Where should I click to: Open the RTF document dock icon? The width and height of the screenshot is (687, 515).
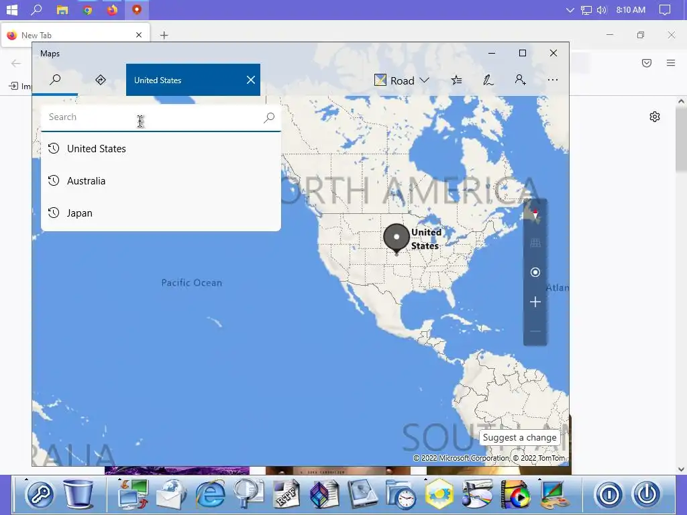click(286, 494)
